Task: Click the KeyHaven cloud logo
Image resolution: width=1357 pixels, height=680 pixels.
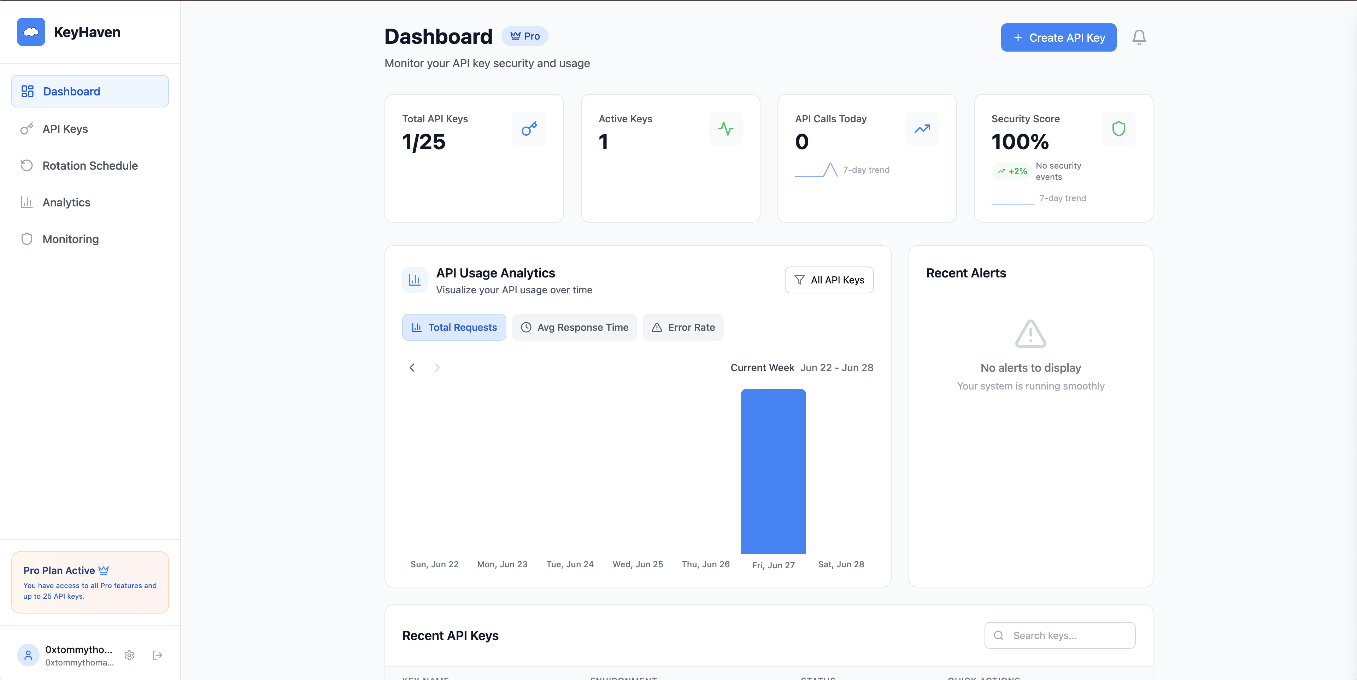Action: click(31, 32)
